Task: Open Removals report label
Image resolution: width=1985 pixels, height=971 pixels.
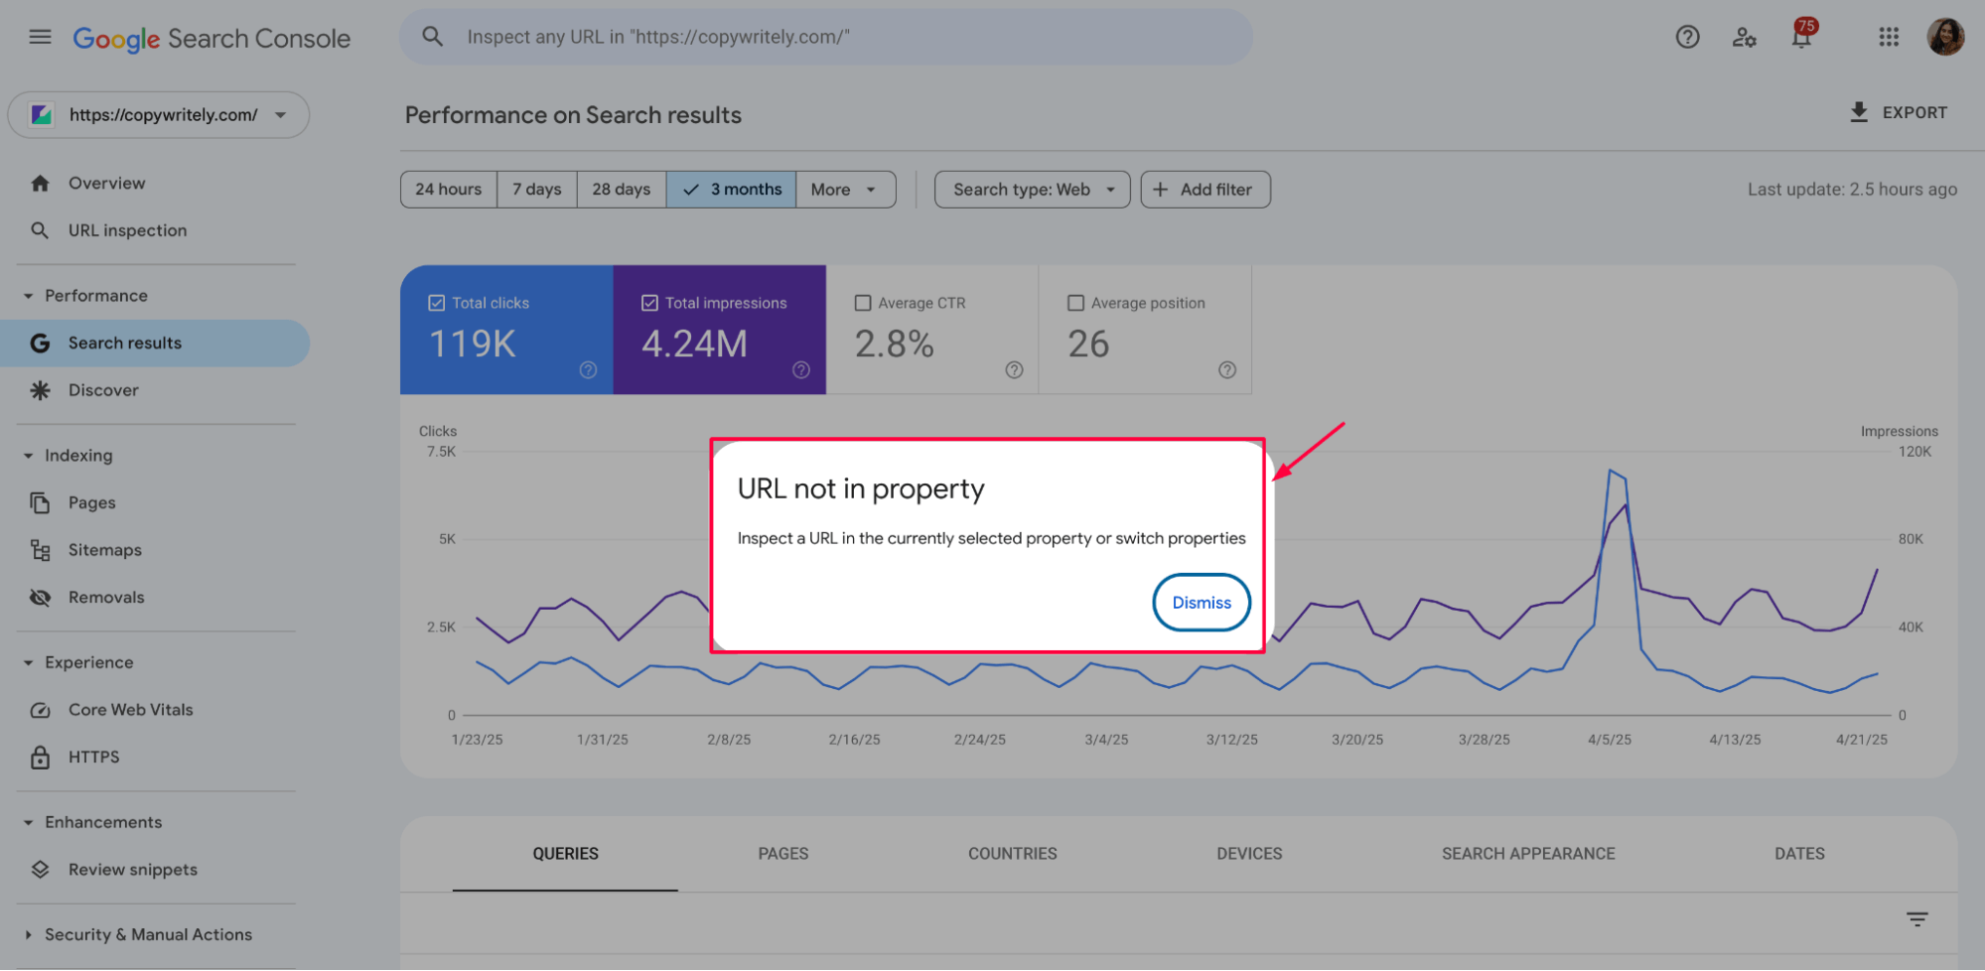Action: pos(106,597)
